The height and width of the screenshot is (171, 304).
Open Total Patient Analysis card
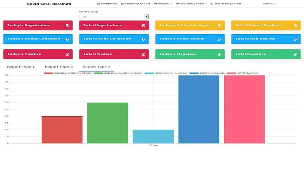coord(266,25)
